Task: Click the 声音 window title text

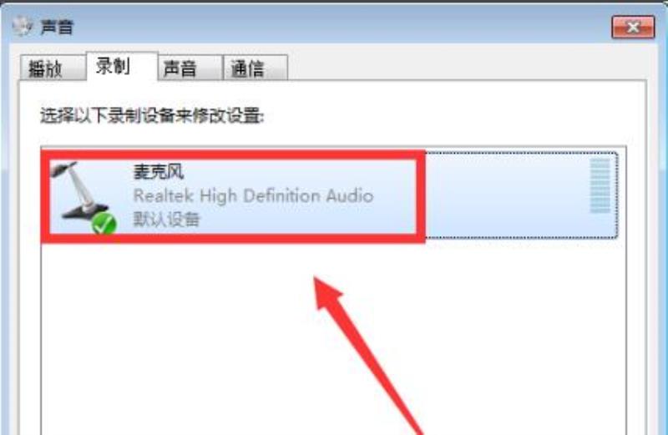Action: 57,27
